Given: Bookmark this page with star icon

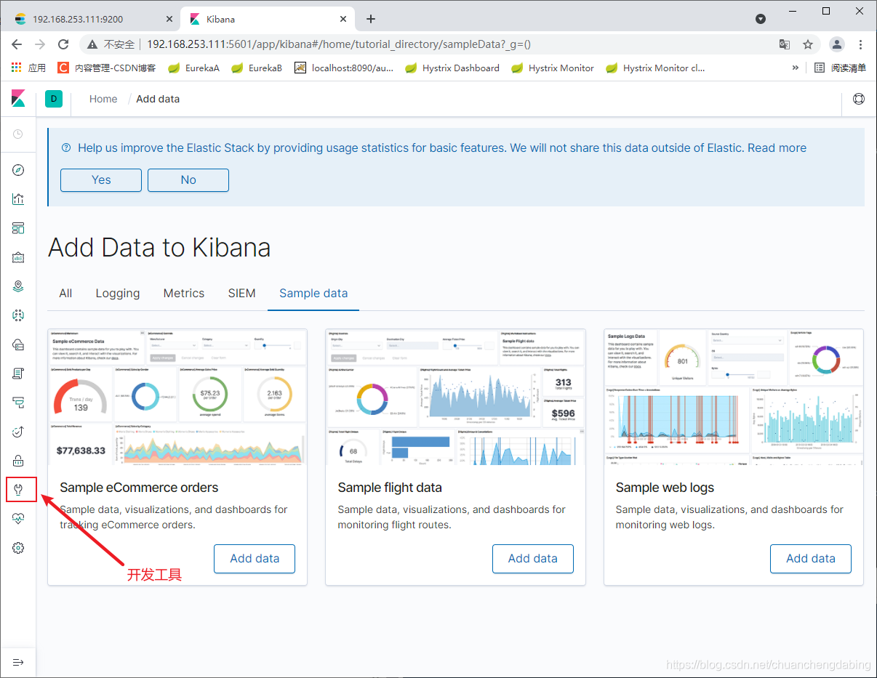Looking at the screenshot, I should pyautogui.click(x=808, y=44).
